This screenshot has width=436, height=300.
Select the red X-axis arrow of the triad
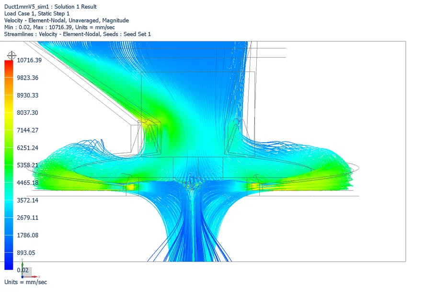34,276
